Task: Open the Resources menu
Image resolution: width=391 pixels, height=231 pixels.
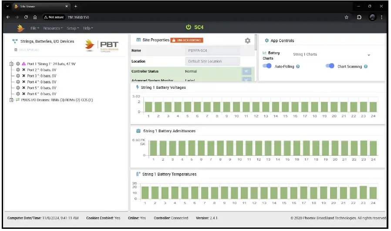Action: 53,28
